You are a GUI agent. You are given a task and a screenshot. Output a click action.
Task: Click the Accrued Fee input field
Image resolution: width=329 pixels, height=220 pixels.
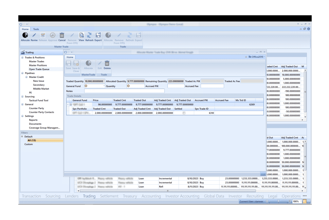click(212, 86)
